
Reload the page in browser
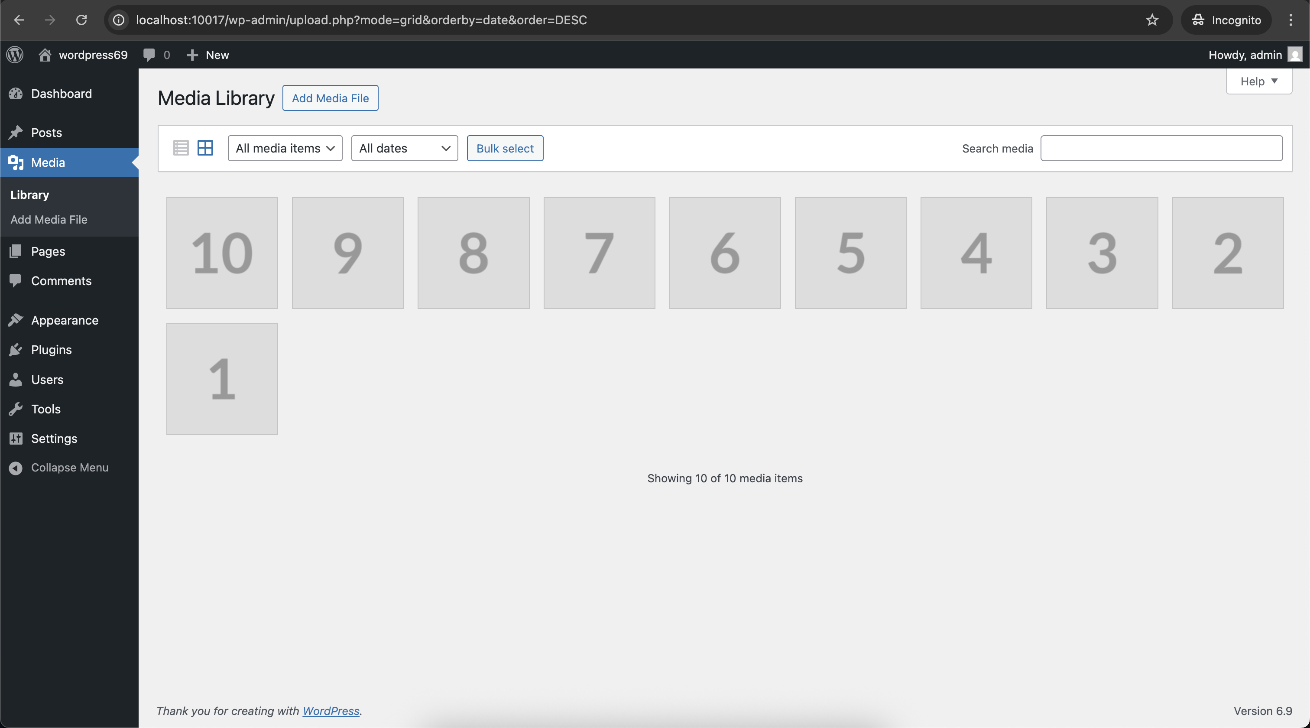pos(81,20)
